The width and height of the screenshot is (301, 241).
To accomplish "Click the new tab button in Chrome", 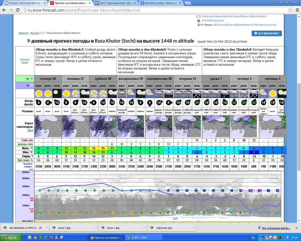I will click(x=188, y=3).
